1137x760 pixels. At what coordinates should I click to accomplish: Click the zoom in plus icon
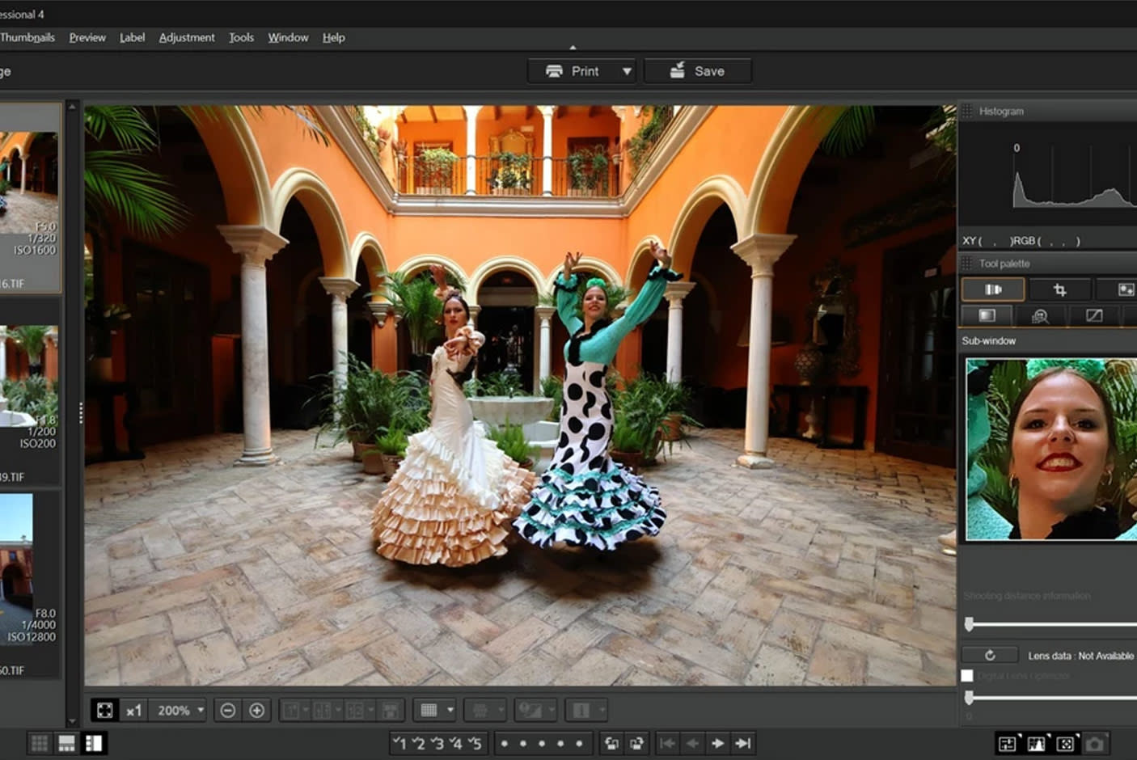pyautogui.click(x=257, y=711)
